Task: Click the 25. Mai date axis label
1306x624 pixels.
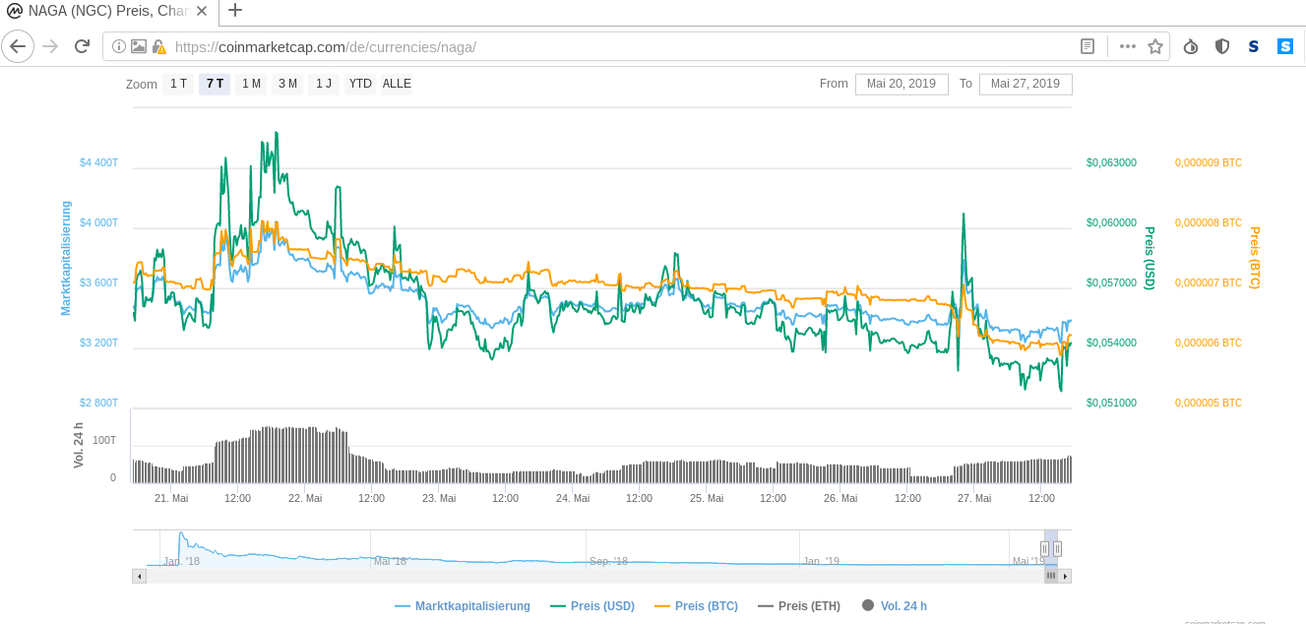Action: click(707, 498)
